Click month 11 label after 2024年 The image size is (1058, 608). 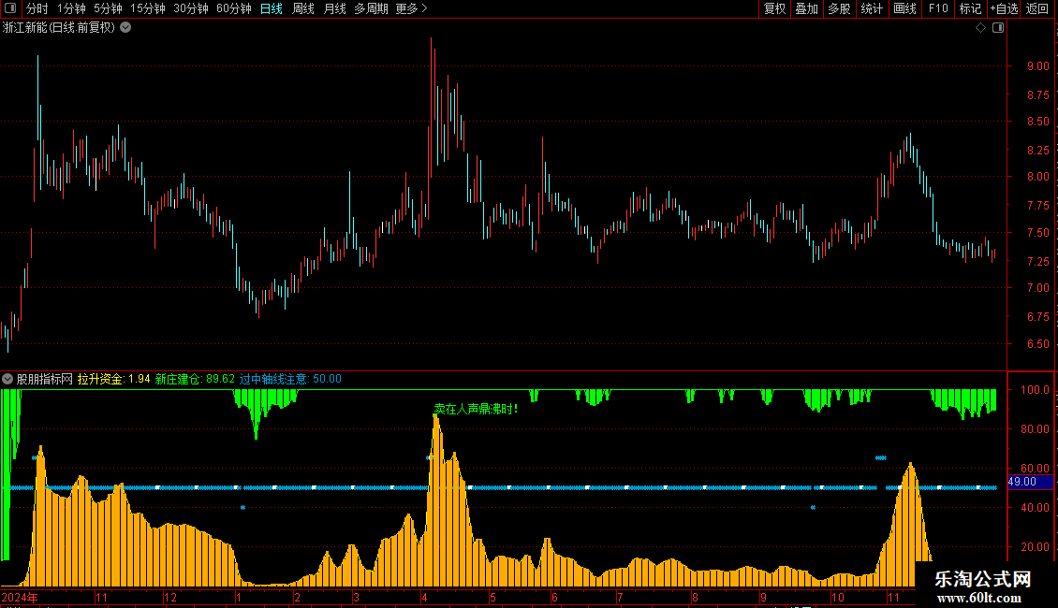pos(101,597)
